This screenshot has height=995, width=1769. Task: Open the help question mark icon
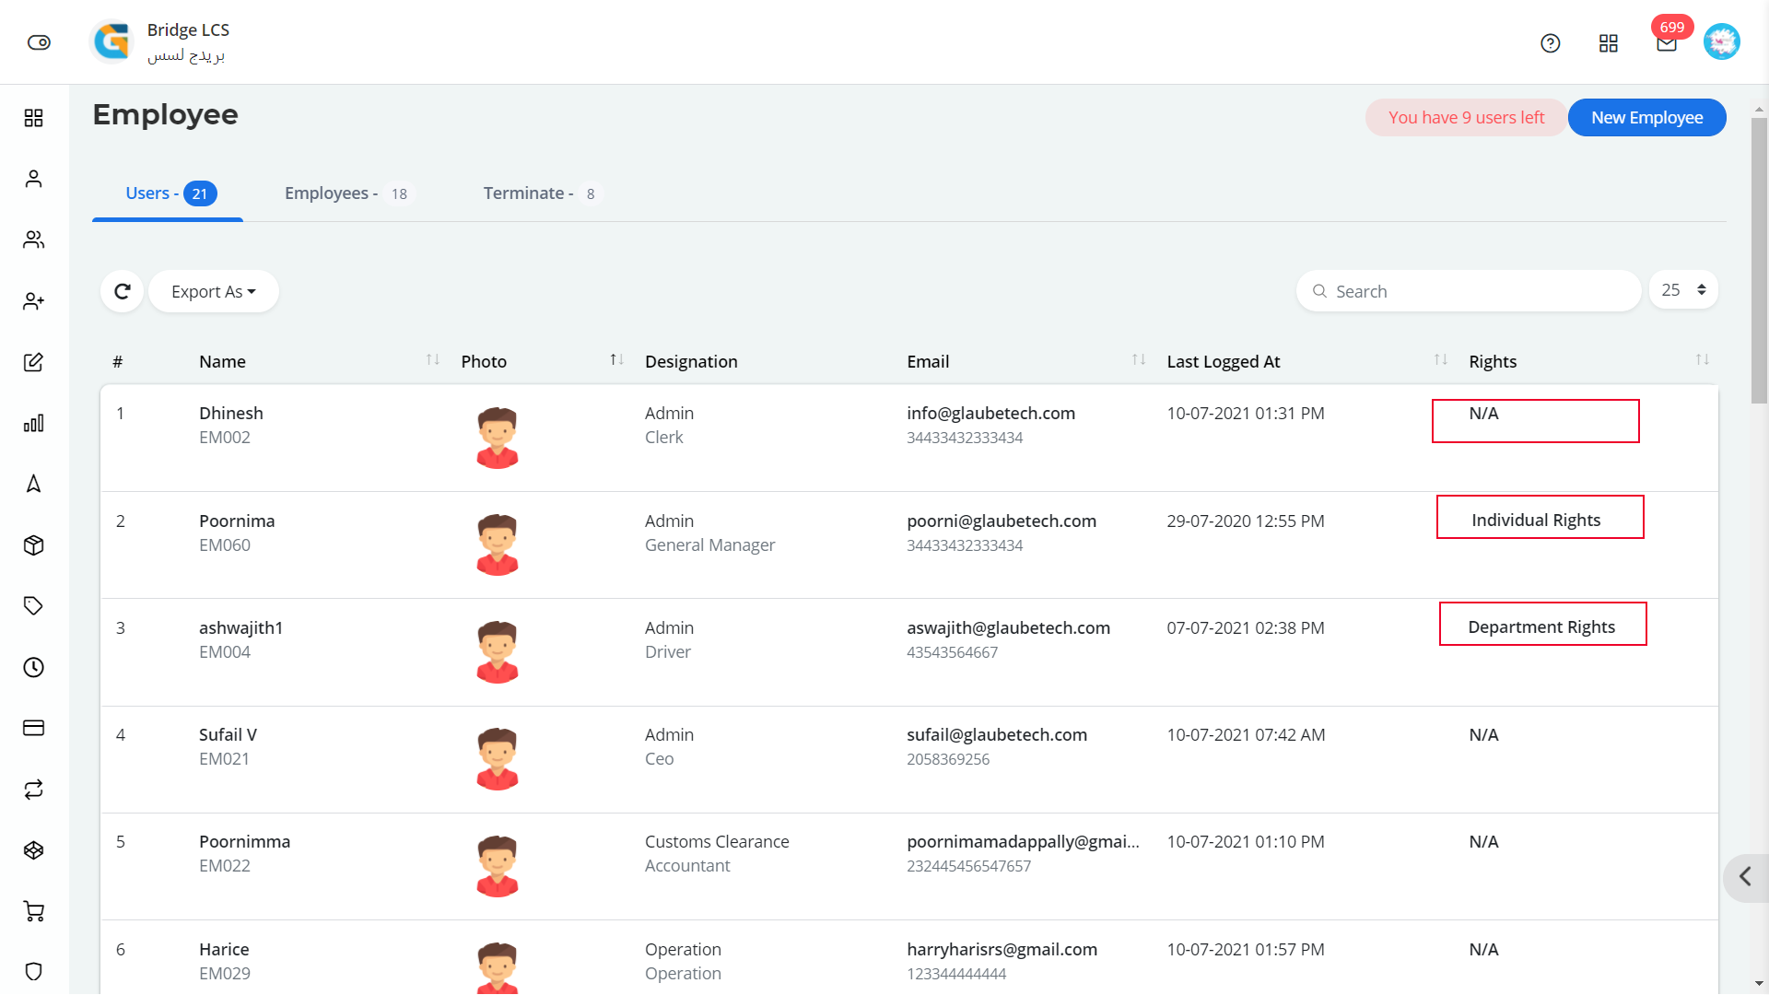point(1551,43)
